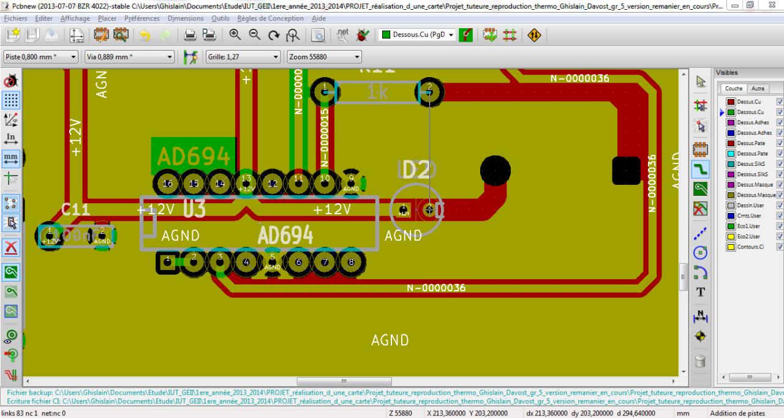Select the arrow cursor tool
This screenshot has height=418, width=784.
click(x=701, y=82)
